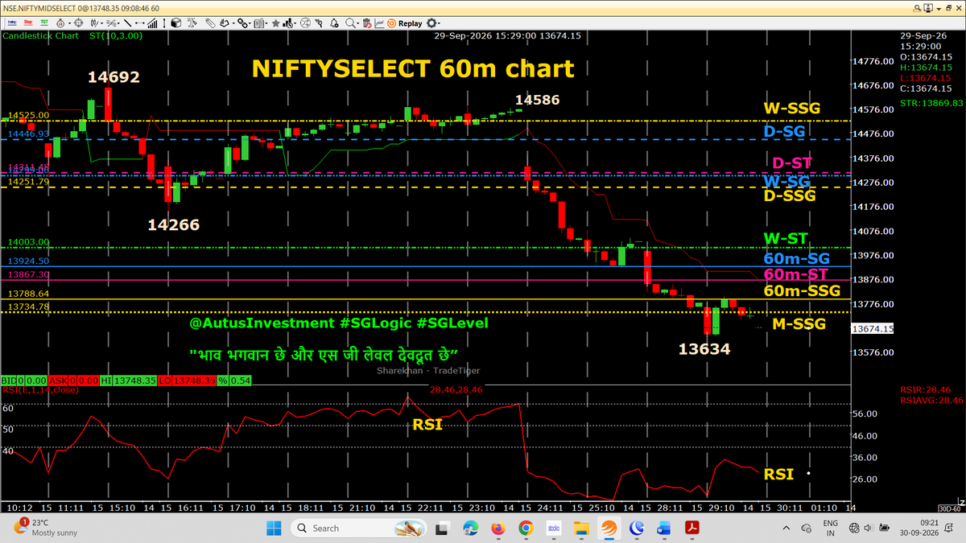
Task: Click the 13788.64 level label
Action: [x=28, y=294]
